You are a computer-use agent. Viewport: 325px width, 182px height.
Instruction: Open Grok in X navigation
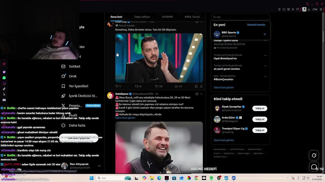(69, 76)
